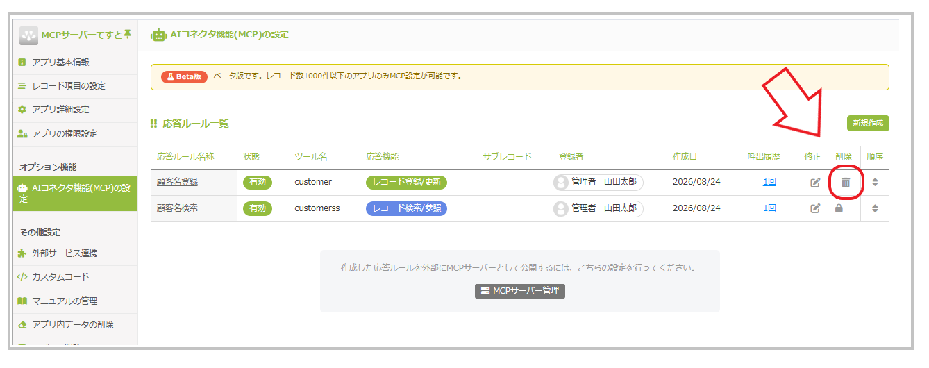Click the gear icon next to アプリ詳細設定
This screenshot has width=929, height=368.
pyautogui.click(x=22, y=110)
